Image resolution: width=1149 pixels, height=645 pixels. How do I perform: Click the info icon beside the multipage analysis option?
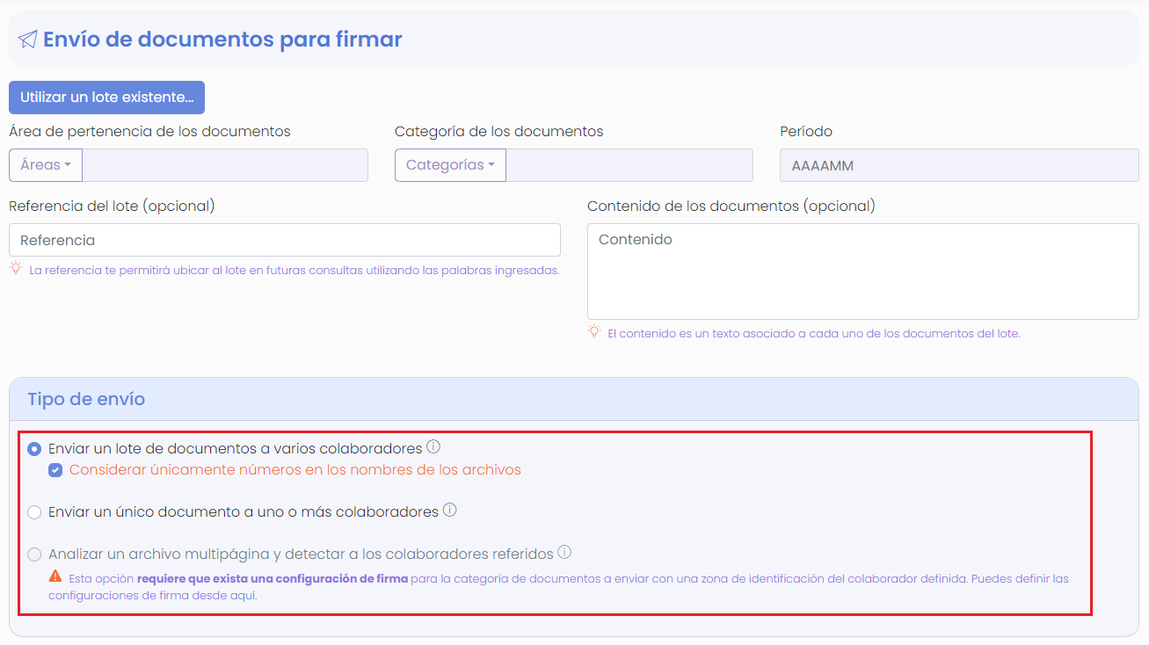[566, 553]
